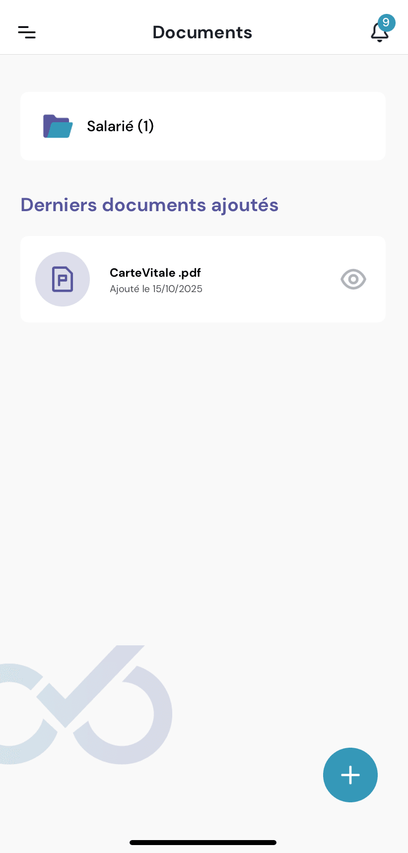Preview CarteVitale .pdf with the eye icon
This screenshot has height=853, width=408.
[353, 279]
